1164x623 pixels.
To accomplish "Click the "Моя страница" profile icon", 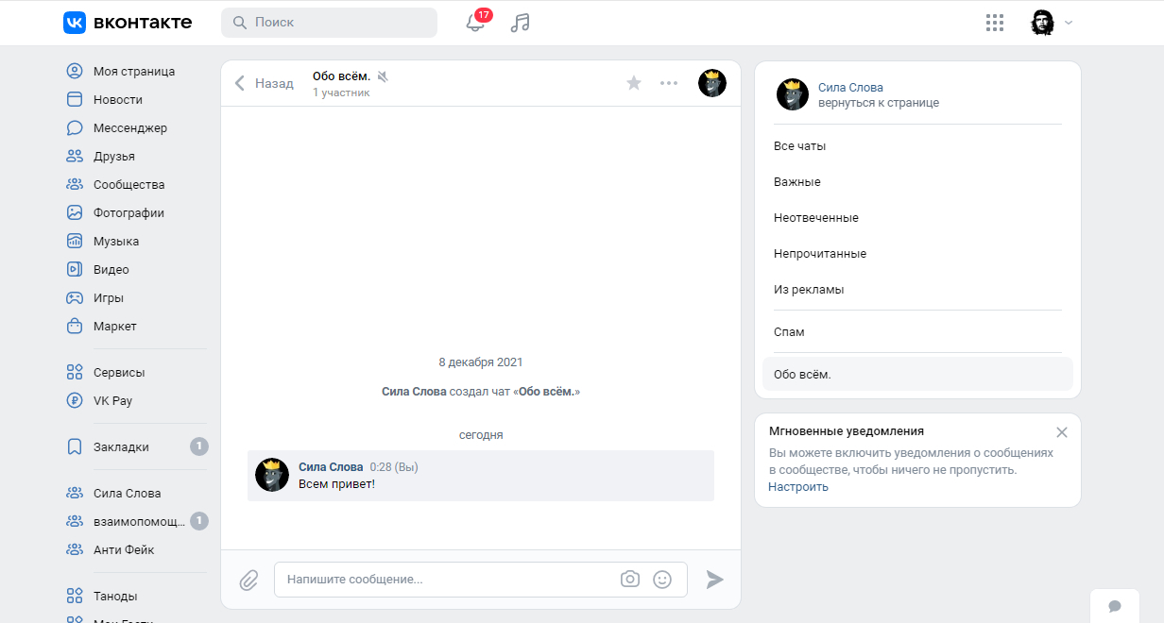I will 75,71.
